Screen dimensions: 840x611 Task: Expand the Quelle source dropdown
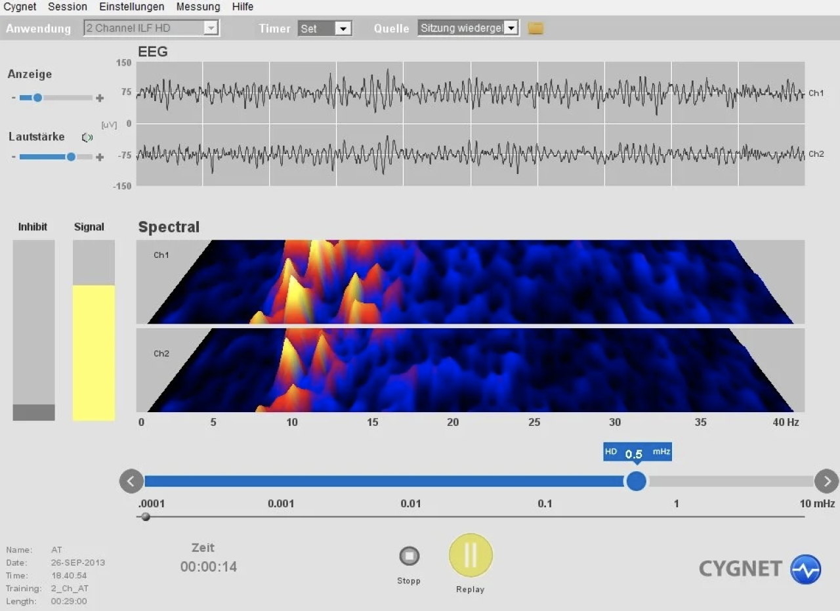pyautogui.click(x=512, y=28)
